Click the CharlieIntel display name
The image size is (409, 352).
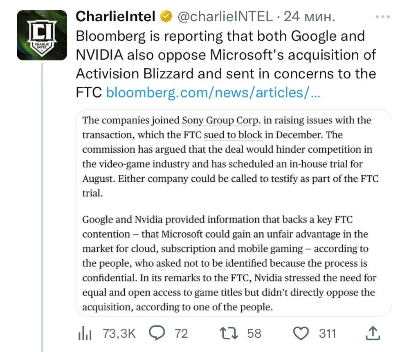tap(116, 16)
